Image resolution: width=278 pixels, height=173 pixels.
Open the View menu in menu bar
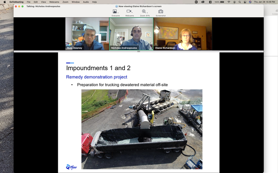click(x=43, y=2)
